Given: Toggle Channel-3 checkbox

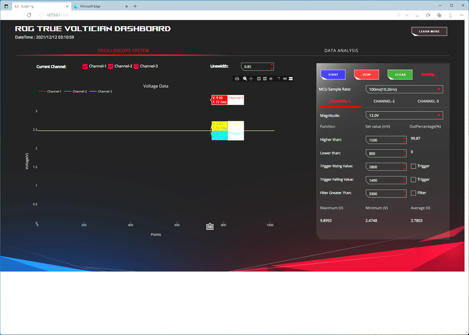Looking at the screenshot, I should 137,66.
